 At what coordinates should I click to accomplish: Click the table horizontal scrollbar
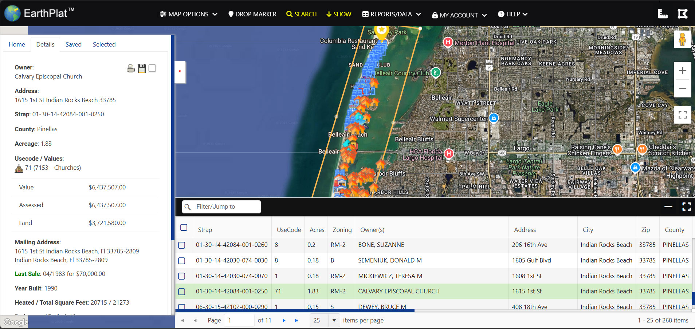click(295, 311)
